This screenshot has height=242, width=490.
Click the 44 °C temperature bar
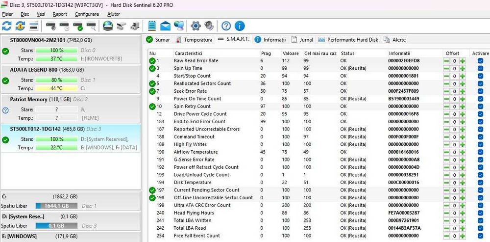pos(56,88)
